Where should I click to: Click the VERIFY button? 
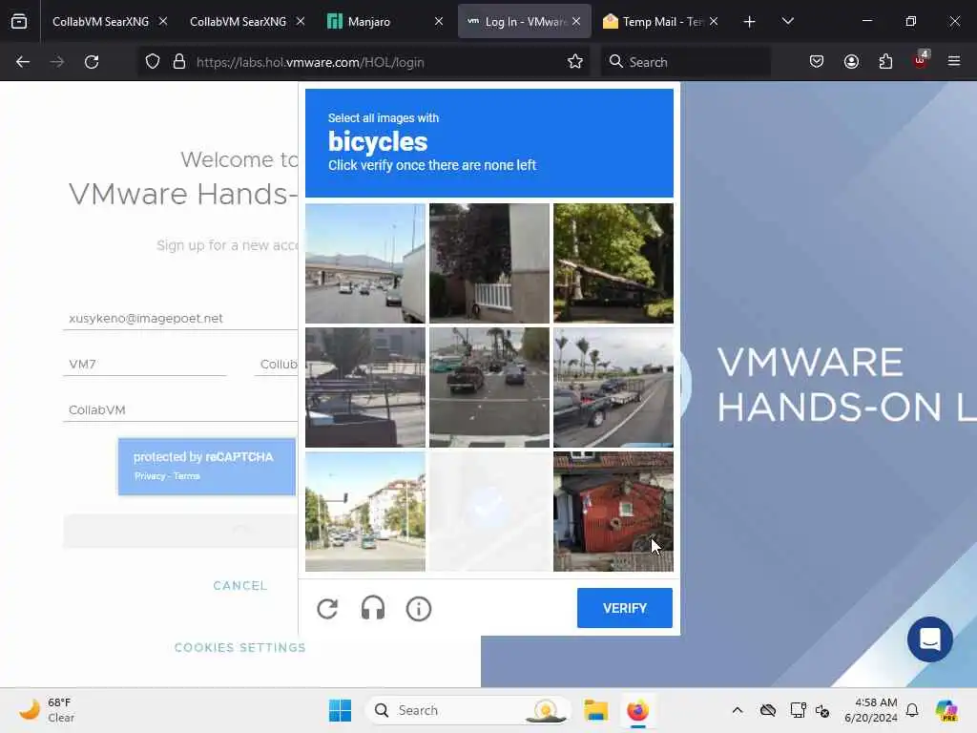(624, 608)
